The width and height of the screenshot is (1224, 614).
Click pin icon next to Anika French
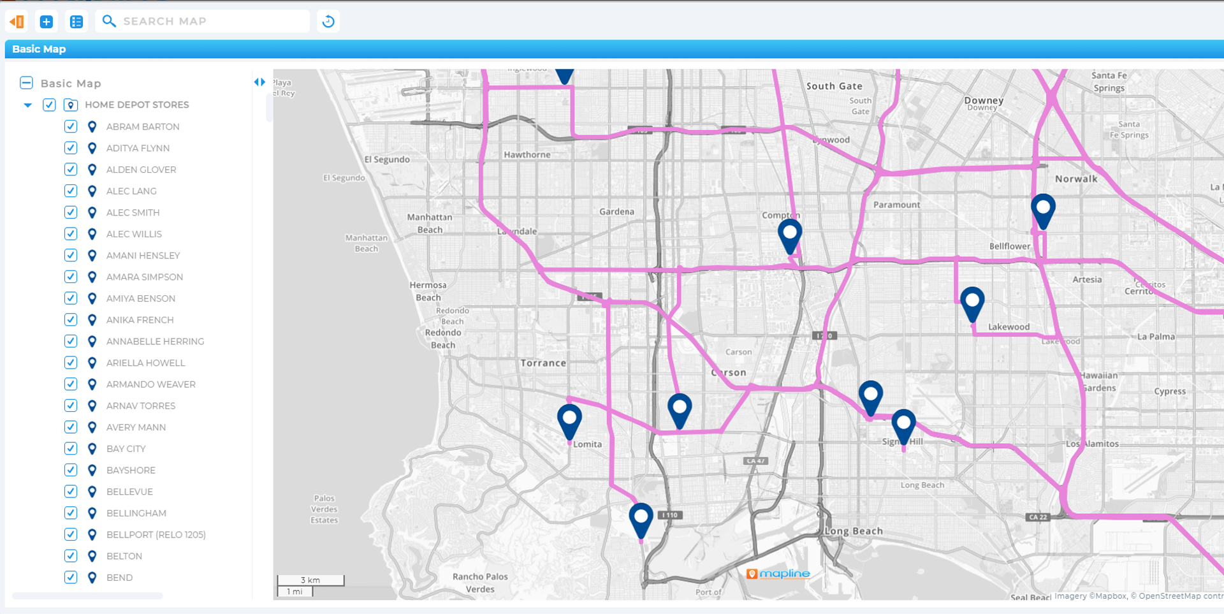[x=92, y=319]
